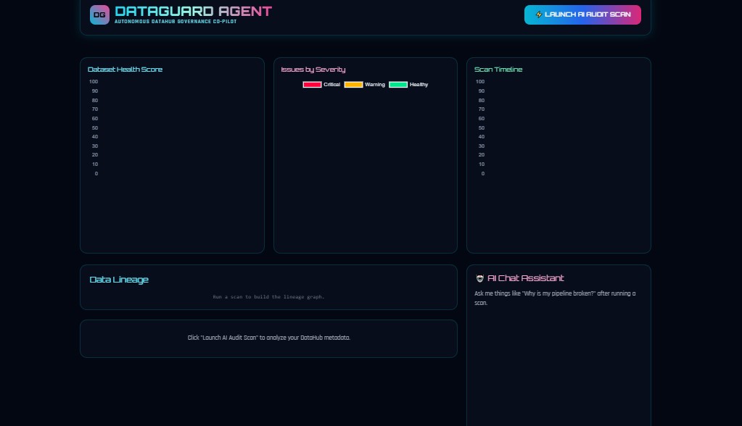The height and width of the screenshot is (426, 742).
Task: Click the Autonomous DataHub Governance Co-Pilot subtitle
Action: click(176, 21)
